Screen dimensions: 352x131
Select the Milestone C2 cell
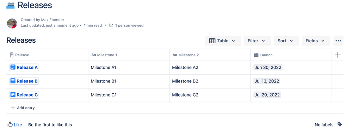(x=210, y=95)
